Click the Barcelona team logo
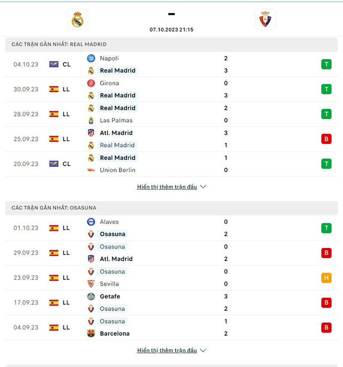 coord(91,333)
